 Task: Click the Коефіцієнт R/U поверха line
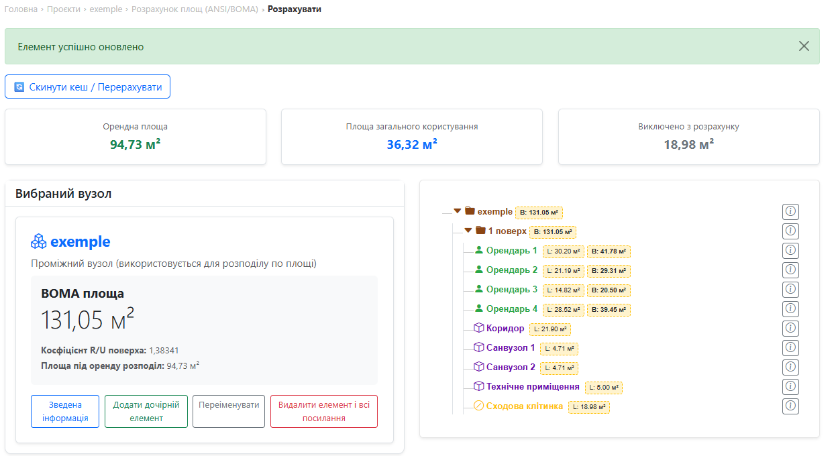coord(110,351)
